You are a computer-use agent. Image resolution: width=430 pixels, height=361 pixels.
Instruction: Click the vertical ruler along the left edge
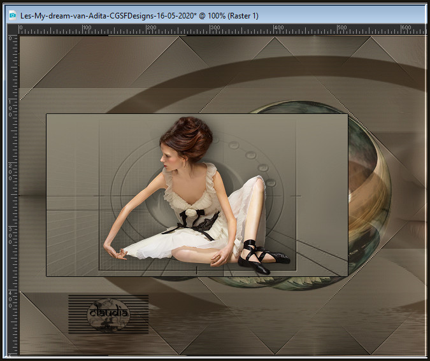click(x=13, y=195)
